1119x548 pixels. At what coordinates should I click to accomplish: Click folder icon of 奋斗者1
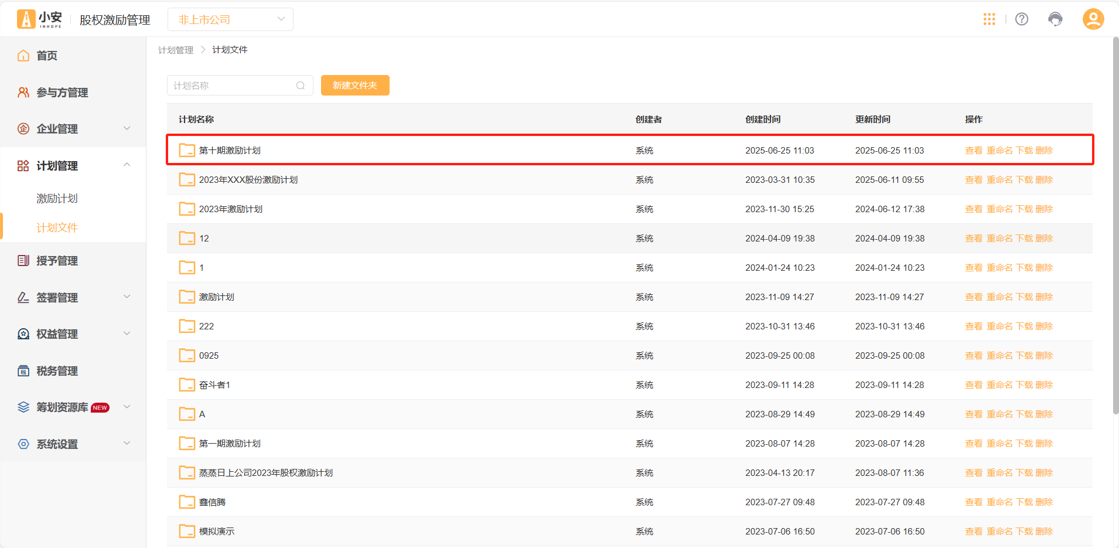187,384
